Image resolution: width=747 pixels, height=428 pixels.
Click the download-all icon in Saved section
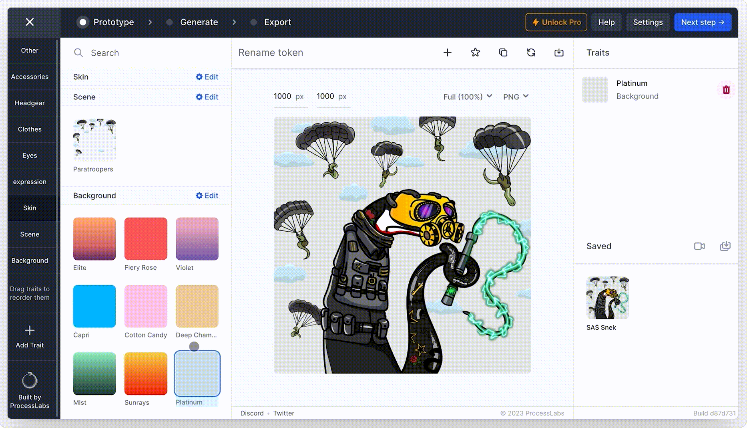point(725,246)
